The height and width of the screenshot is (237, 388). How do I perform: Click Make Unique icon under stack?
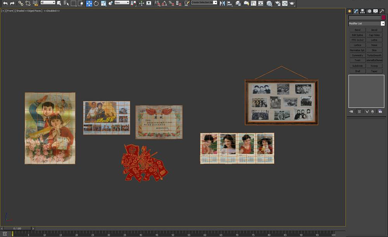[x=367, y=112]
